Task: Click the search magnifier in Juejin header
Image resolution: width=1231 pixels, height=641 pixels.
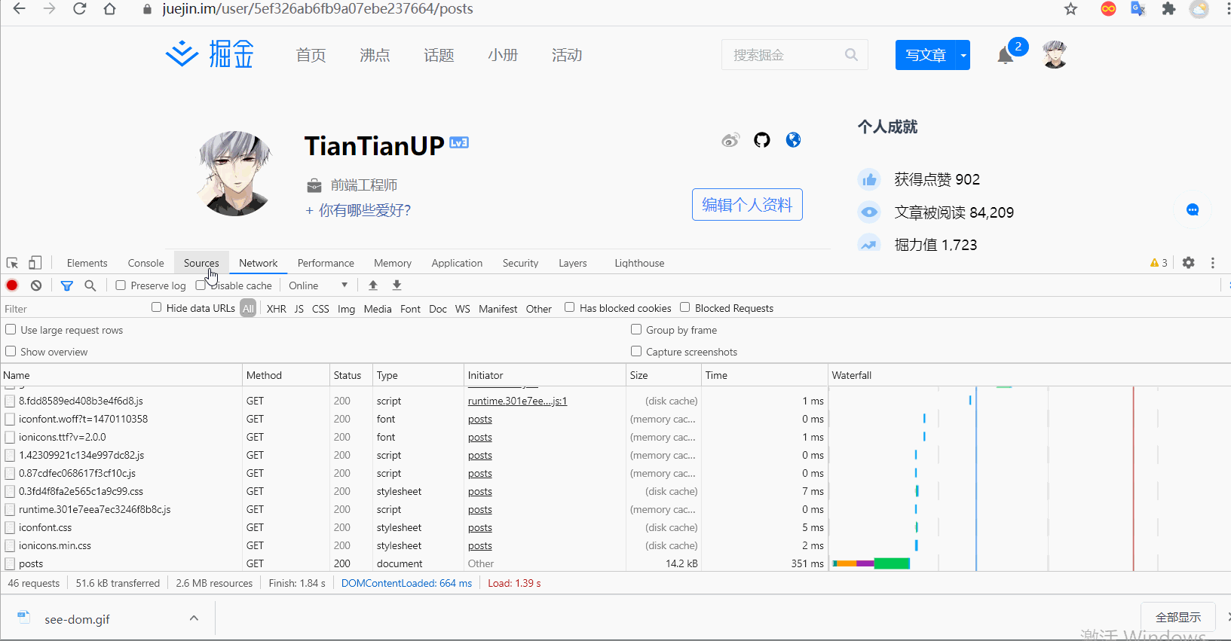Action: coord(851,55)
